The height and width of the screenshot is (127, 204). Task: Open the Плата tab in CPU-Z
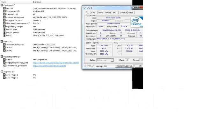click(x=101, y=13)
